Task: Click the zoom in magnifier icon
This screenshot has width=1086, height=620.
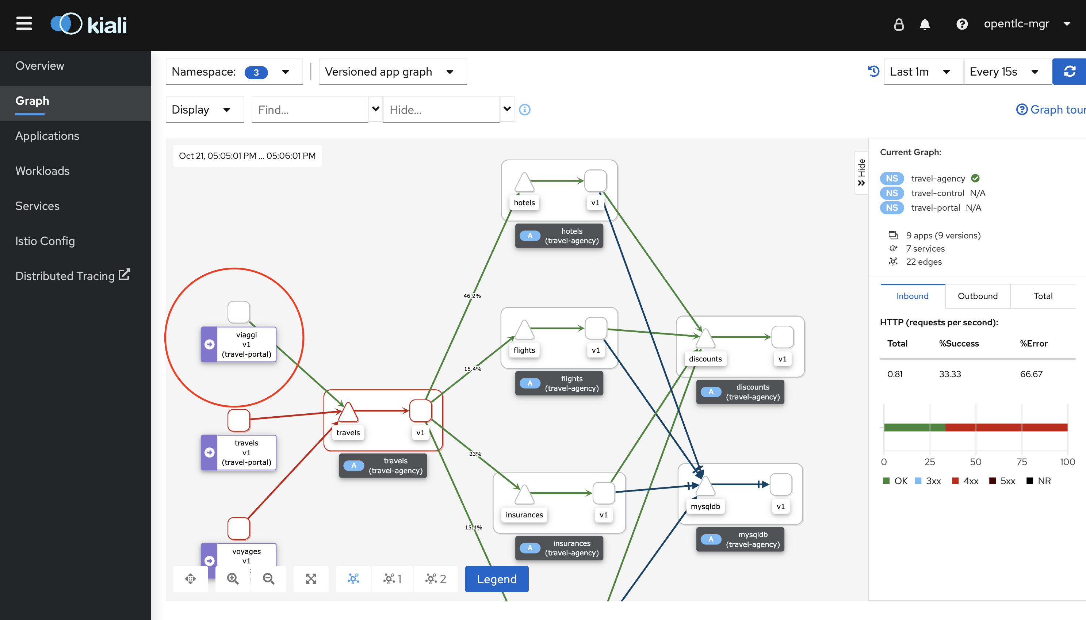Action: [x=233, y=579]
